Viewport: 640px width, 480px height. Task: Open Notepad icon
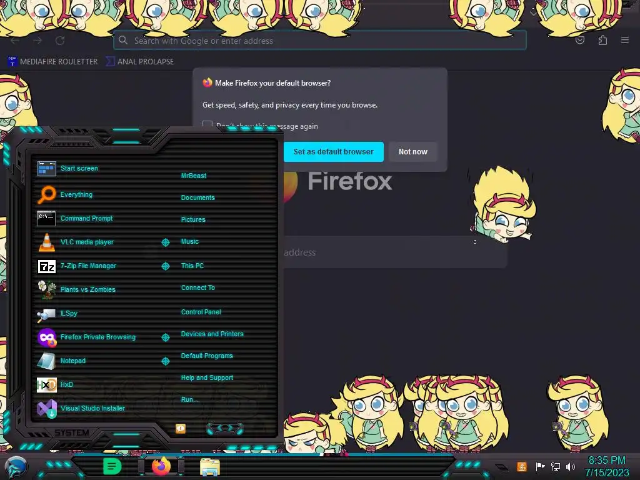[x=46, y=361]
